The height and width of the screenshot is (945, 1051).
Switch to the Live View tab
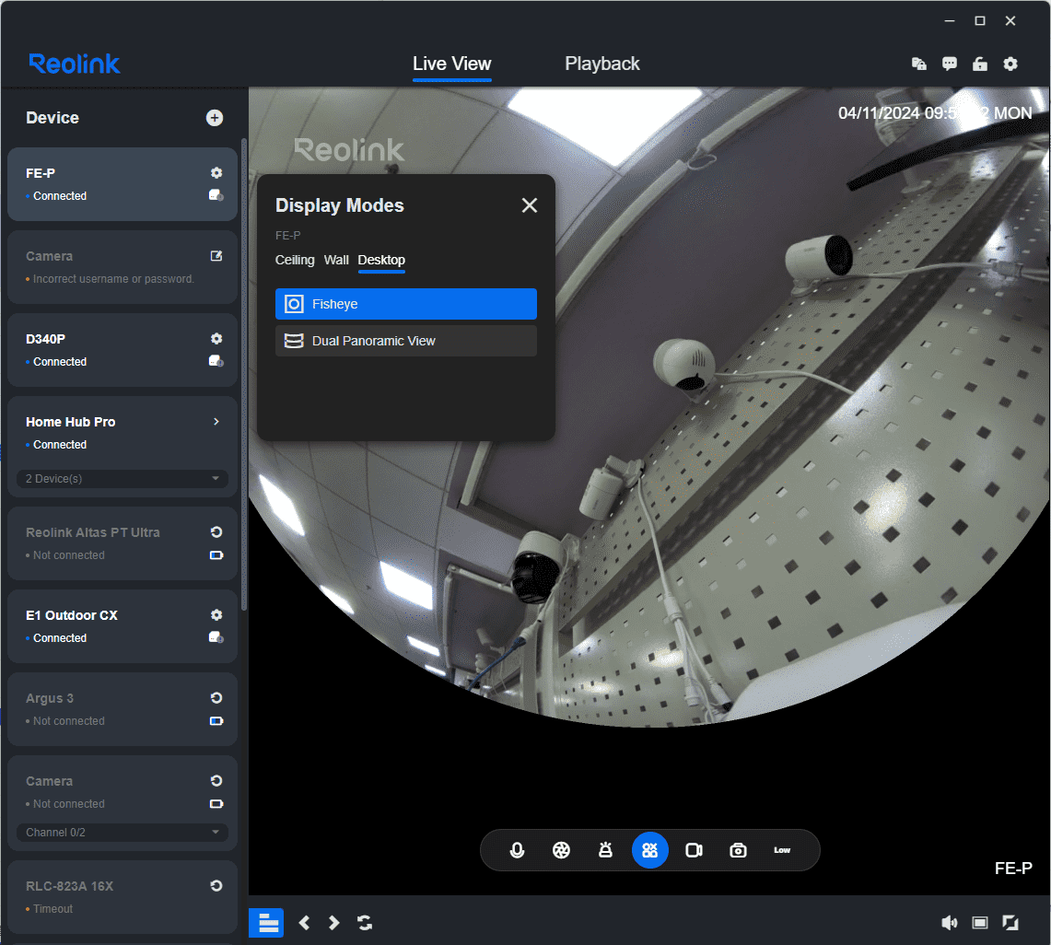451,64
